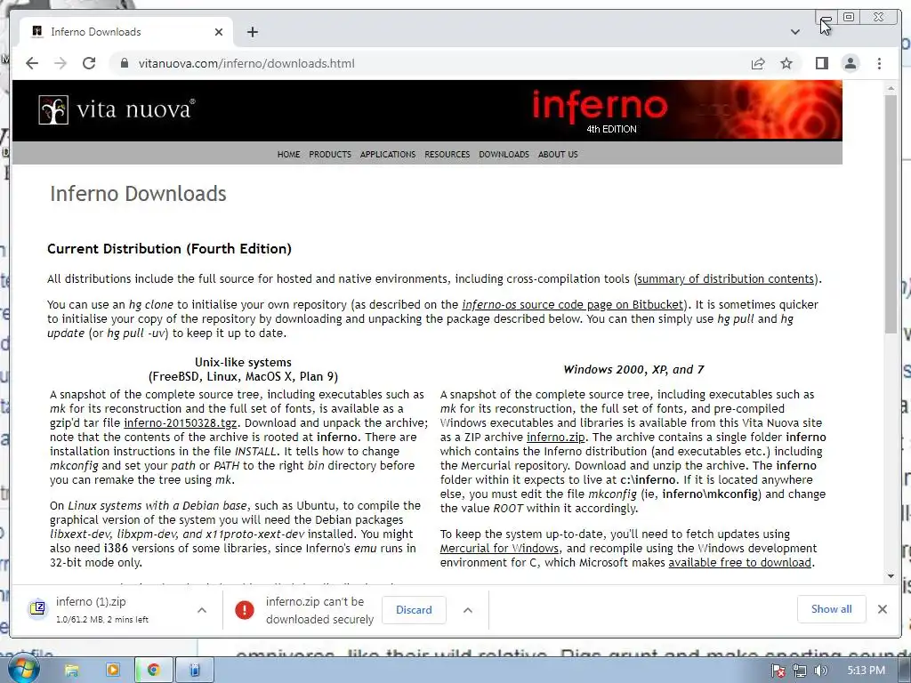Viewport: 911px width, 683px height.
Task: View site information lock icon
Action: (124, 63)
